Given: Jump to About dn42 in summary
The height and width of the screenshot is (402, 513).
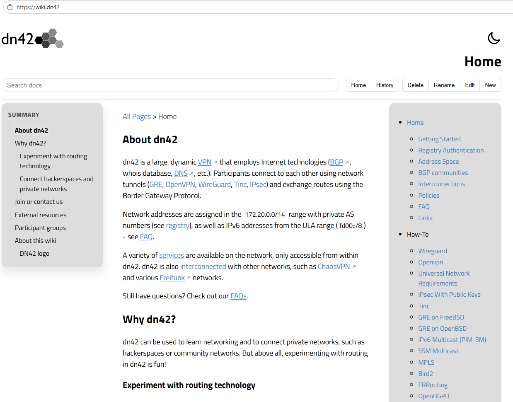Looking at the screenshot, I should 31,131.
